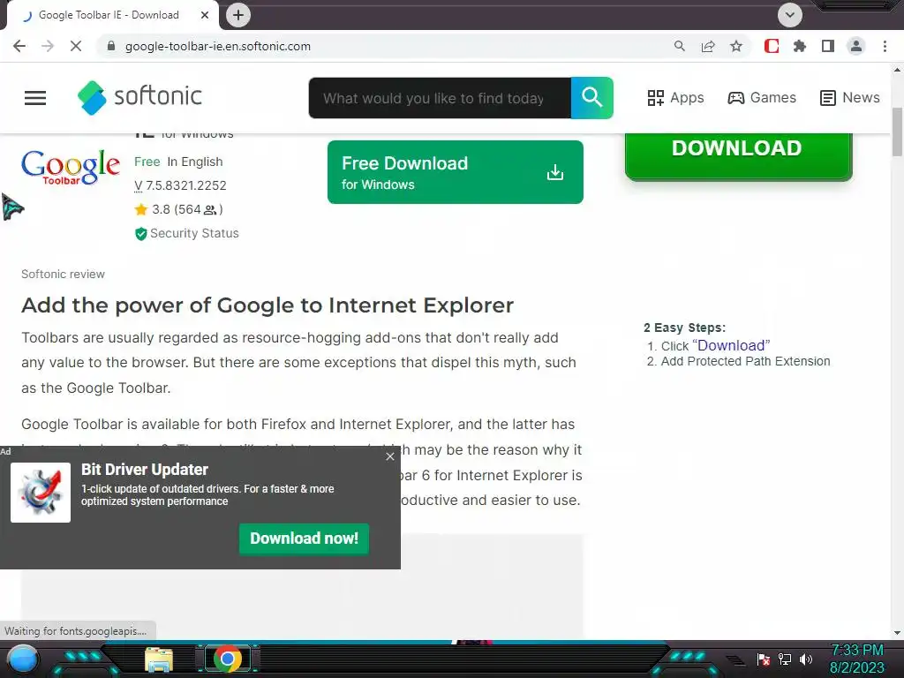904x678 pixels.
Task: Click the page vertical scrollbar thumb
Action: [897, 132]
